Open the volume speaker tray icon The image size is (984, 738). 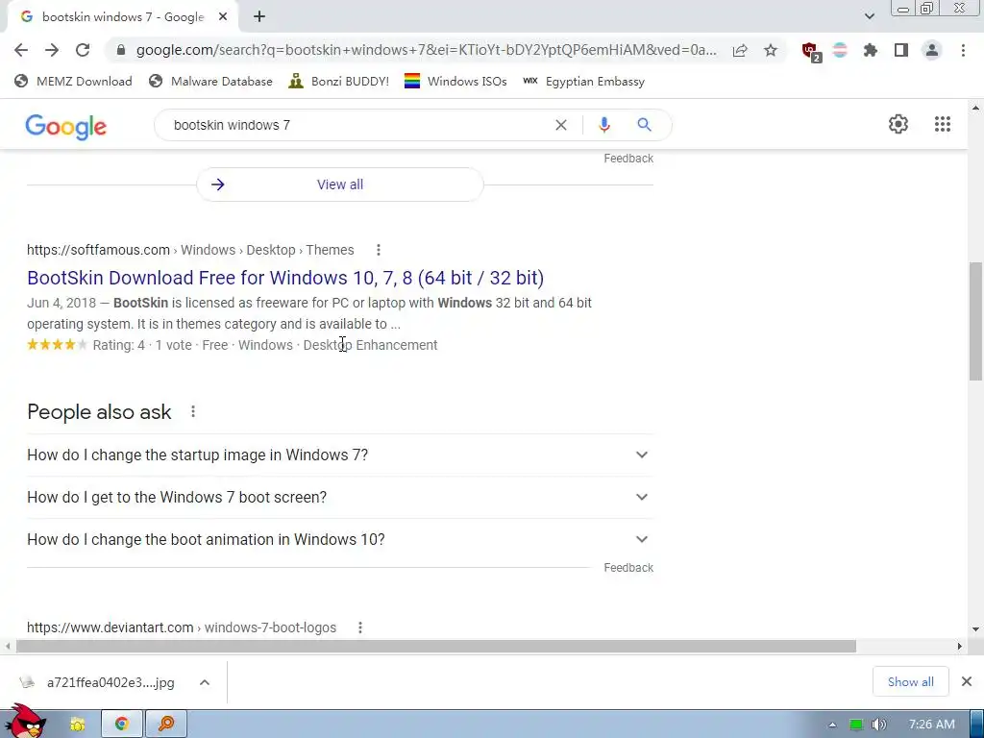pos(879,725)
